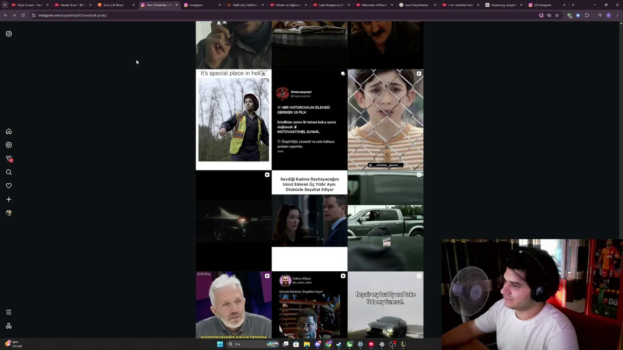Open League of Legends from the taskbar
Viewport: 623px width, 350px height.
pyautogui.click(x=403, y=344)
